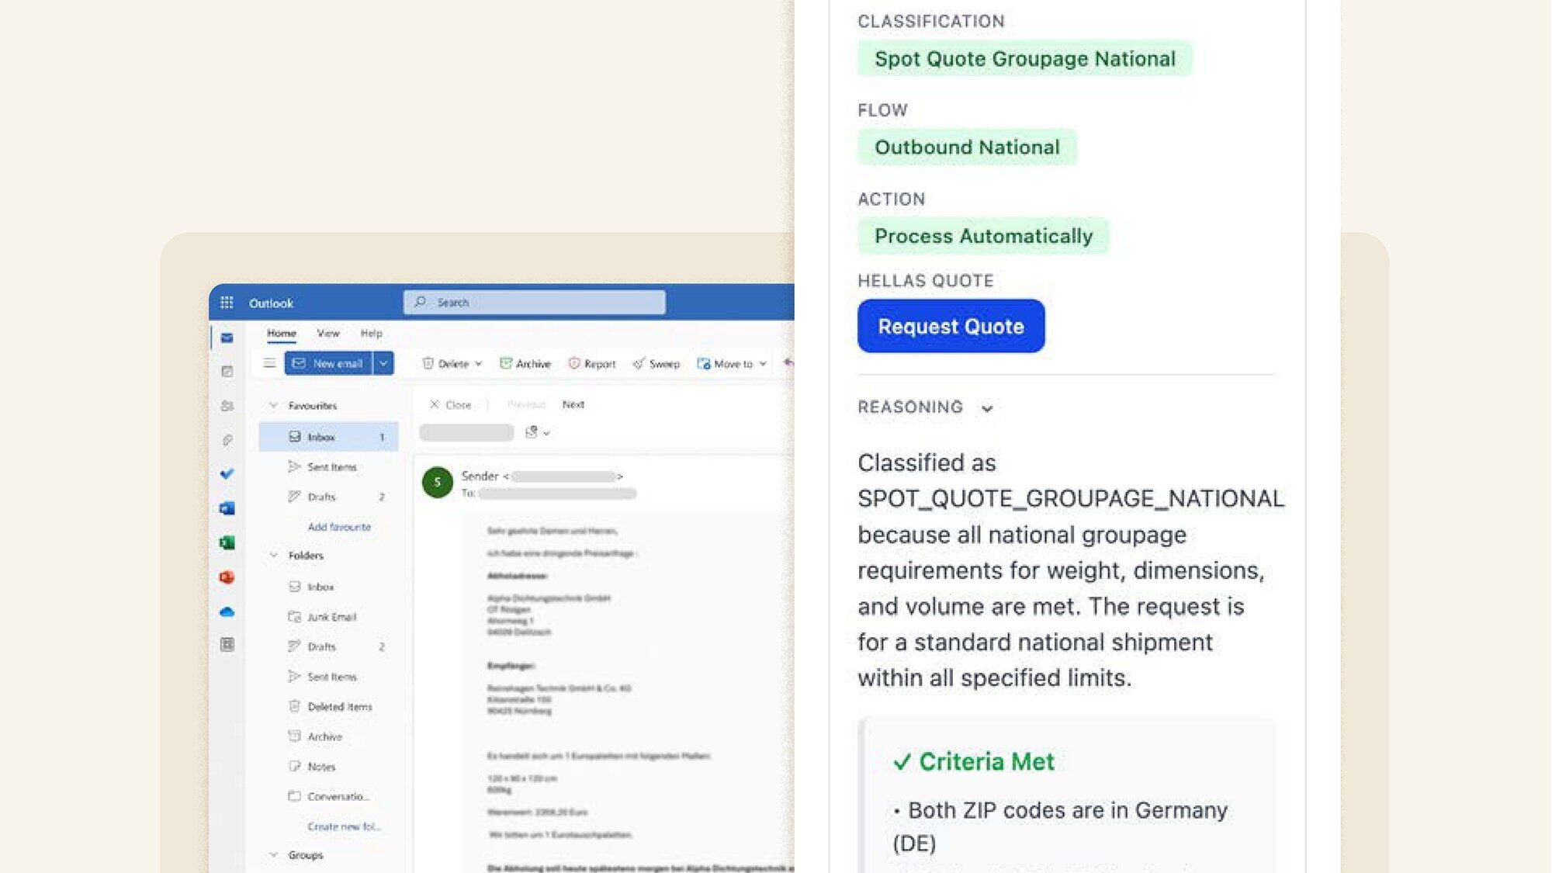Click the Request Quote button
The width and height of the screenshot is (1552, 873).
[951, 326]
